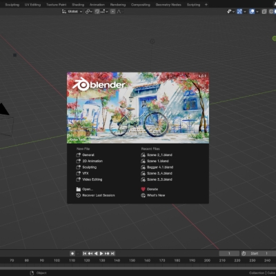Open the Transform Orientation Global dropdown
276x276 pixels.
[x=72, y=11]
